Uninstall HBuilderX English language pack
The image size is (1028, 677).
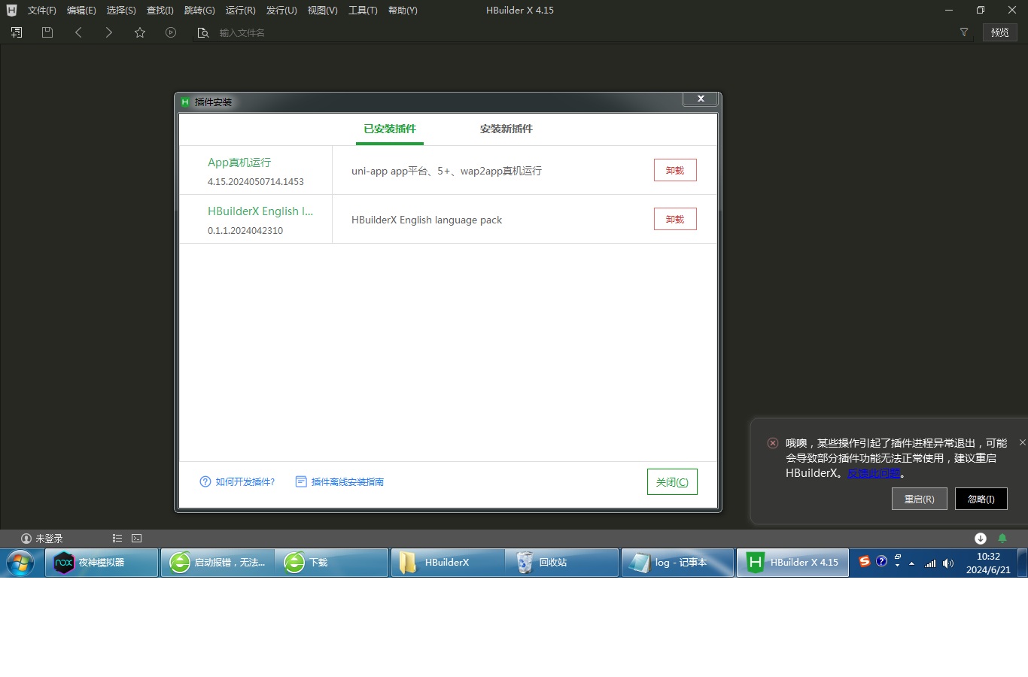pyautogui.click(x=675, y=219)
